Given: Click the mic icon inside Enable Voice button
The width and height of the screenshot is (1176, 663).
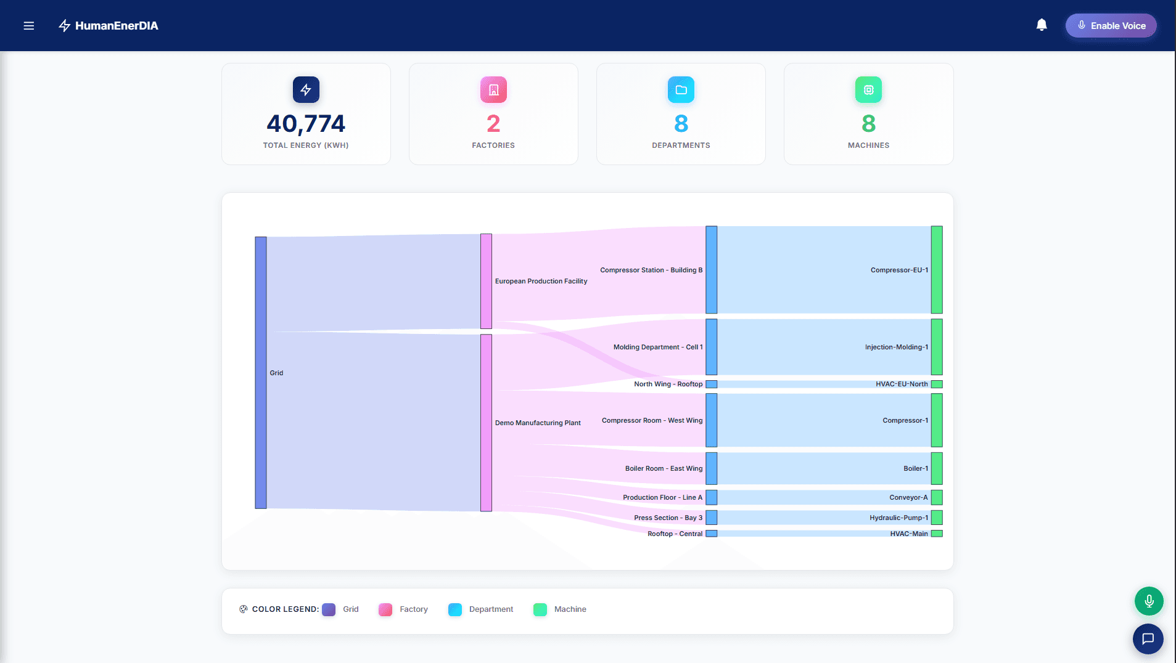Looking at the screenshot, I should [x=1081, y=25].
